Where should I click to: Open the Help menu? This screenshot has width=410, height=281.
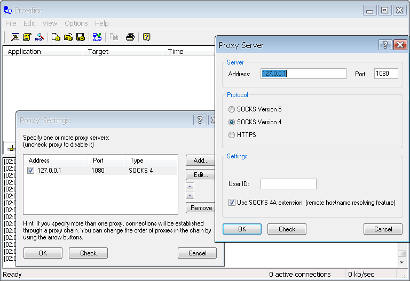102,23
